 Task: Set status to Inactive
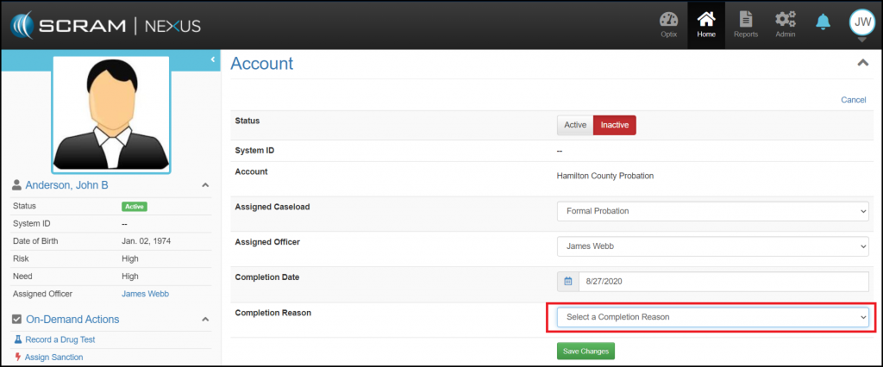tap(615, 125)
